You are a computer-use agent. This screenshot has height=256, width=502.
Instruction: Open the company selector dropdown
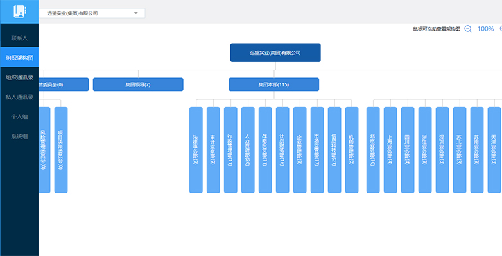(92, 13)
